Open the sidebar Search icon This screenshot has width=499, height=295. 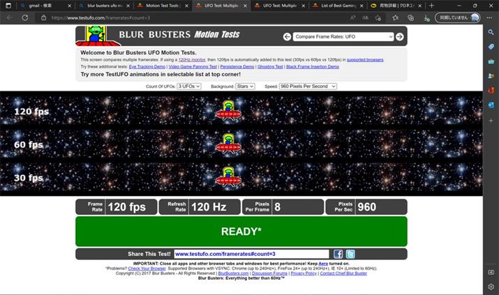pyautogui.click(x=491, y=32)
